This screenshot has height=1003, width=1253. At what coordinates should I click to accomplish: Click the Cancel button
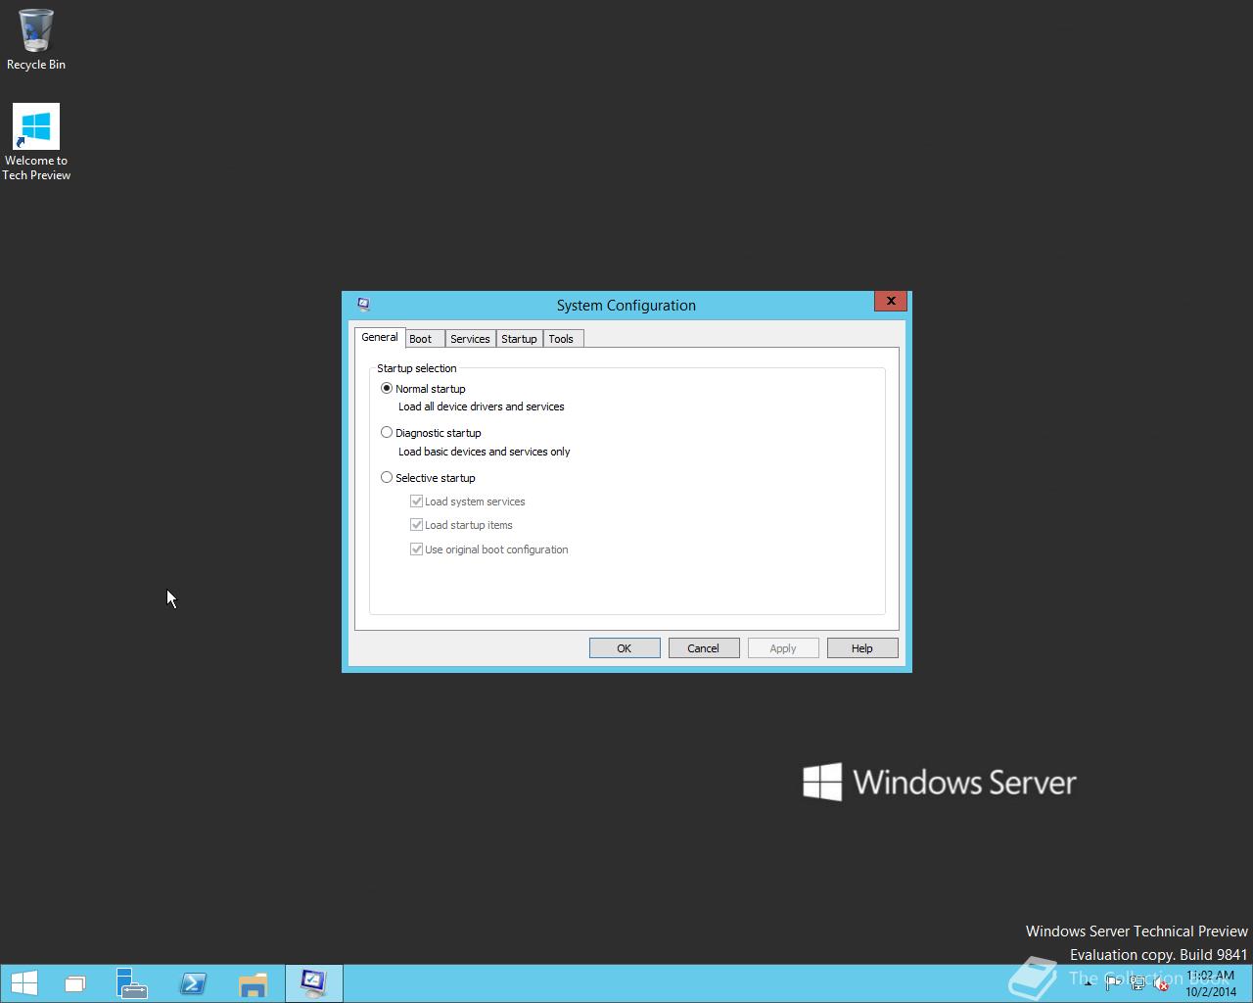click(704, 648)
